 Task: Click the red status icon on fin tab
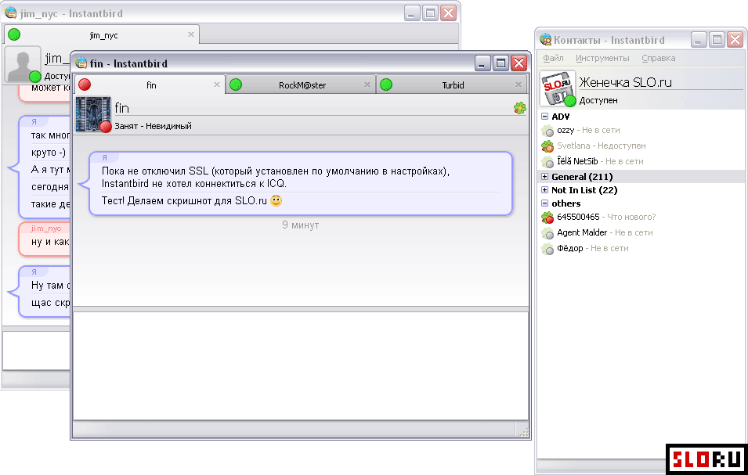click(85, 85)
